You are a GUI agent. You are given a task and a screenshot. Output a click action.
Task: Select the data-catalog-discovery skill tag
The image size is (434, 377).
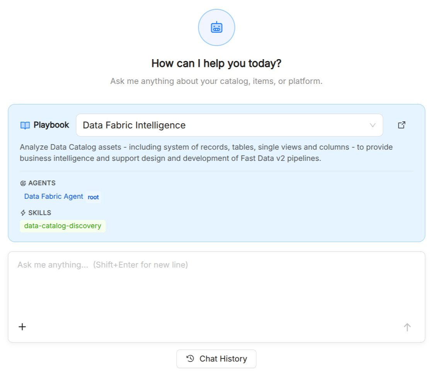[x=63, y=226]
